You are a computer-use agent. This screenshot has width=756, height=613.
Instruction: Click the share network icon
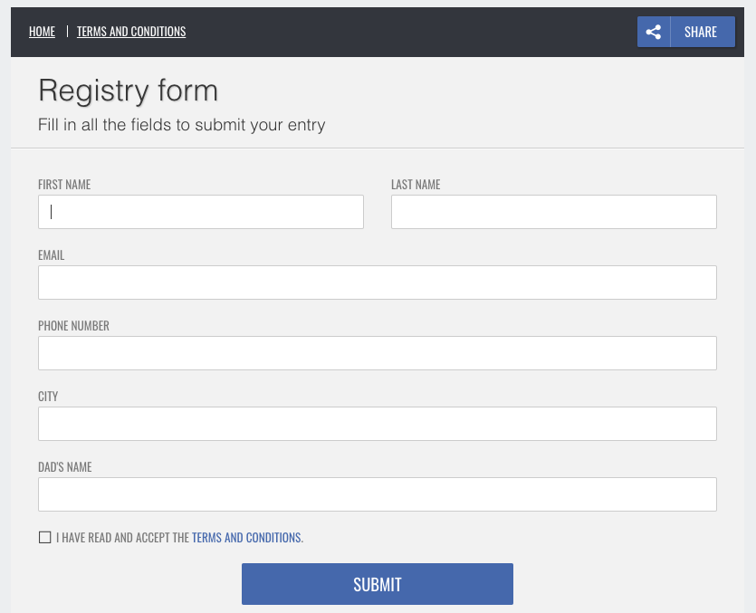654,32
